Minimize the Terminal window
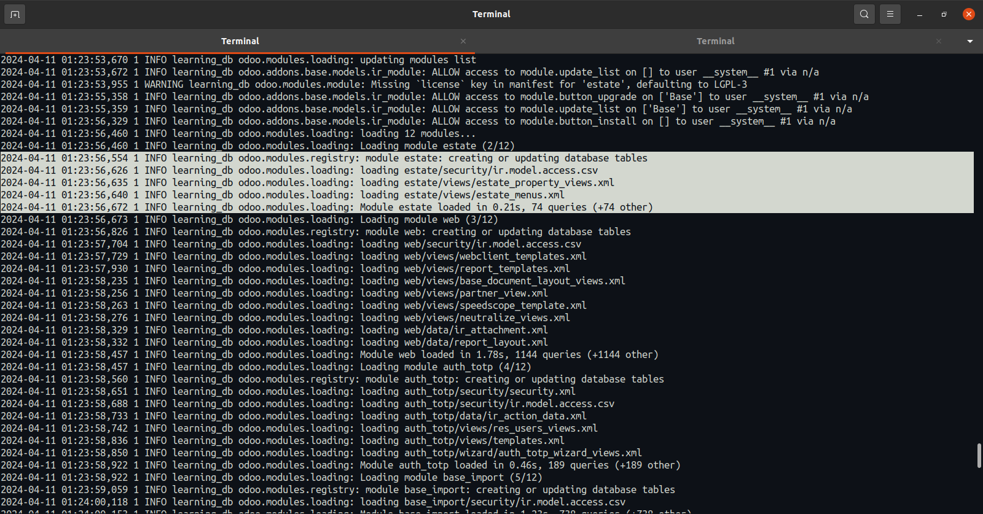This screenshot has width=983, height=514. point(920,14)
